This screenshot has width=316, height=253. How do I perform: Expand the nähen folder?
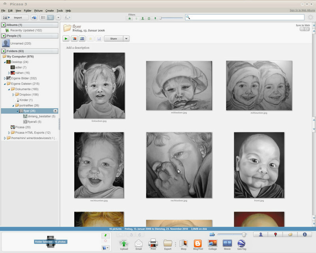pyautogui.click(x=9, y=73)
